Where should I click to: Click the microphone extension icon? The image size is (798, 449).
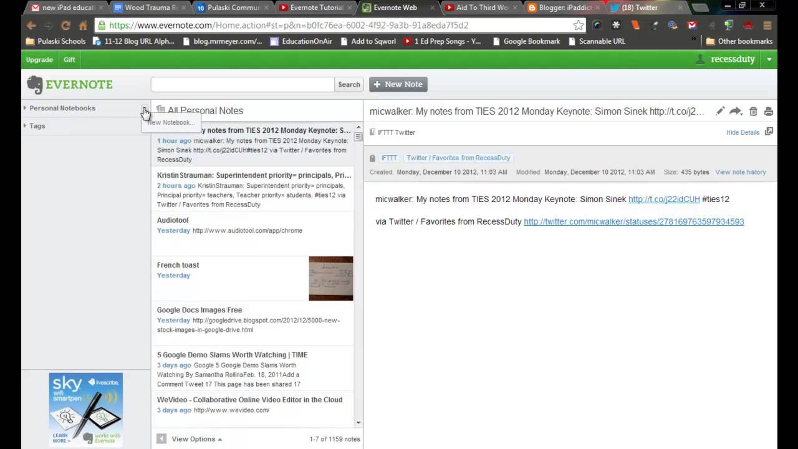654,26
